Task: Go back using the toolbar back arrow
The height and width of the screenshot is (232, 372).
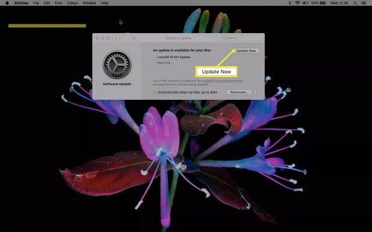Action: [x=116, y=38]
